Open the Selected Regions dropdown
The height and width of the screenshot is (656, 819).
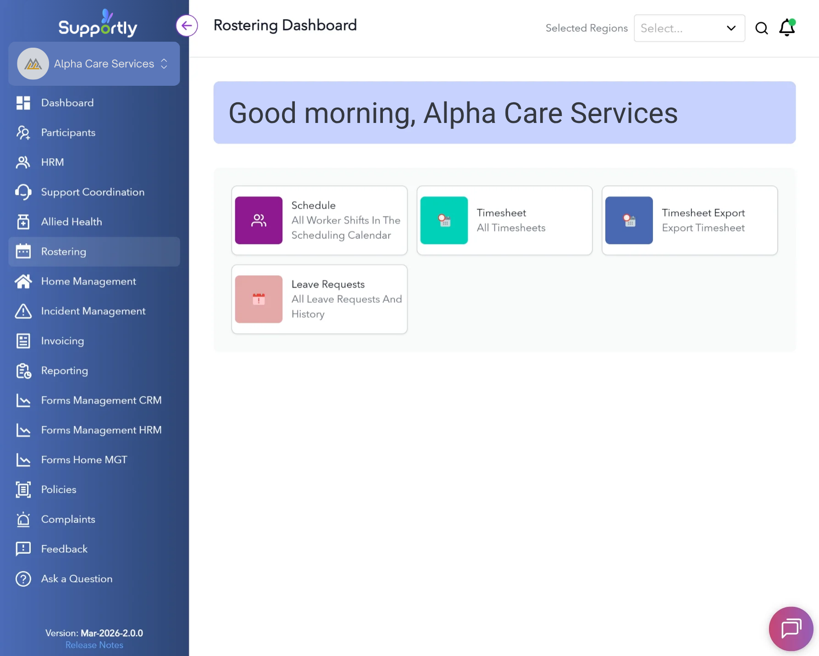point(689,28)
